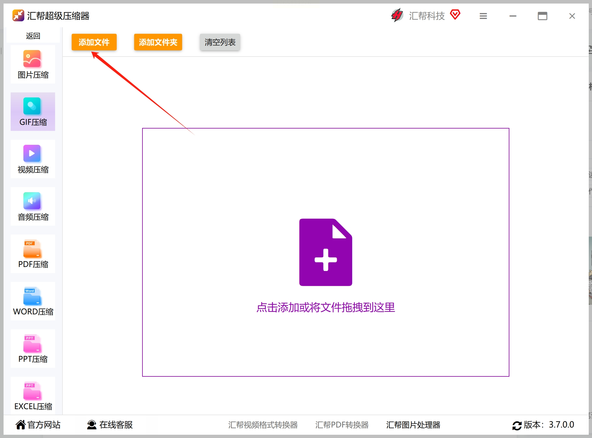Screen dimensions: 592x438
Task: Click the 添加文件夹 button
Action: [158, 42]
